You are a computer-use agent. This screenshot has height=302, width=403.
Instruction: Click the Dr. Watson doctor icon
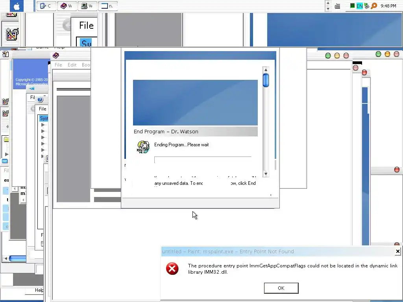point(143,147)
